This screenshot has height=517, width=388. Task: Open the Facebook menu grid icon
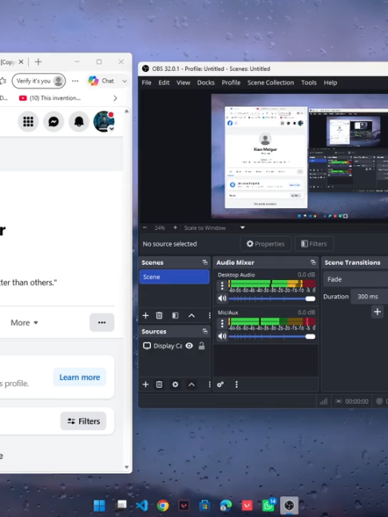point(29,121)
